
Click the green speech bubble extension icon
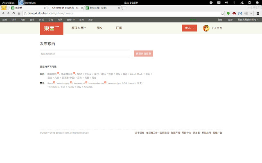coord(228,13)
